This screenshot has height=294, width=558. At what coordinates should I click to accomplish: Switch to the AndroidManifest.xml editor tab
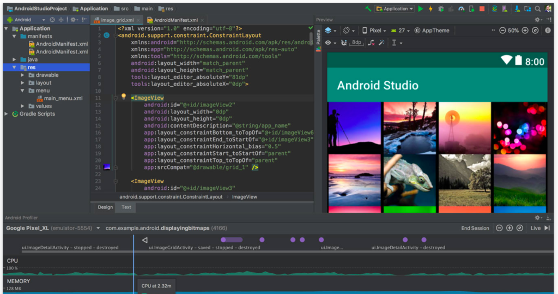tap(175, 20)
